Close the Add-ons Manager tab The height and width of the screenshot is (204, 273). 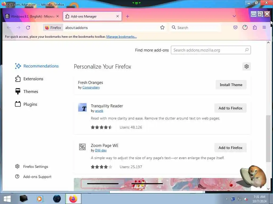(118, 16)
